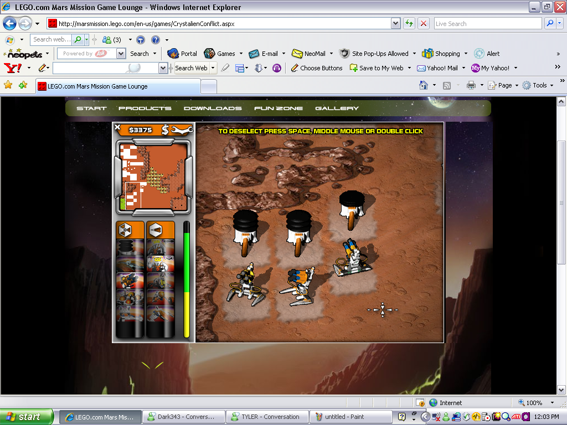
Task: Expand the Neopets Games dropdown arrow
Action: pos(241,54)
